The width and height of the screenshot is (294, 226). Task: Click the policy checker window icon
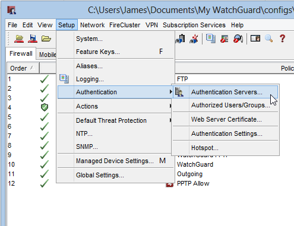tap(255, 38)
